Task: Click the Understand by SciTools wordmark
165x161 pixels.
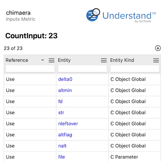Action: pos(129,17)
